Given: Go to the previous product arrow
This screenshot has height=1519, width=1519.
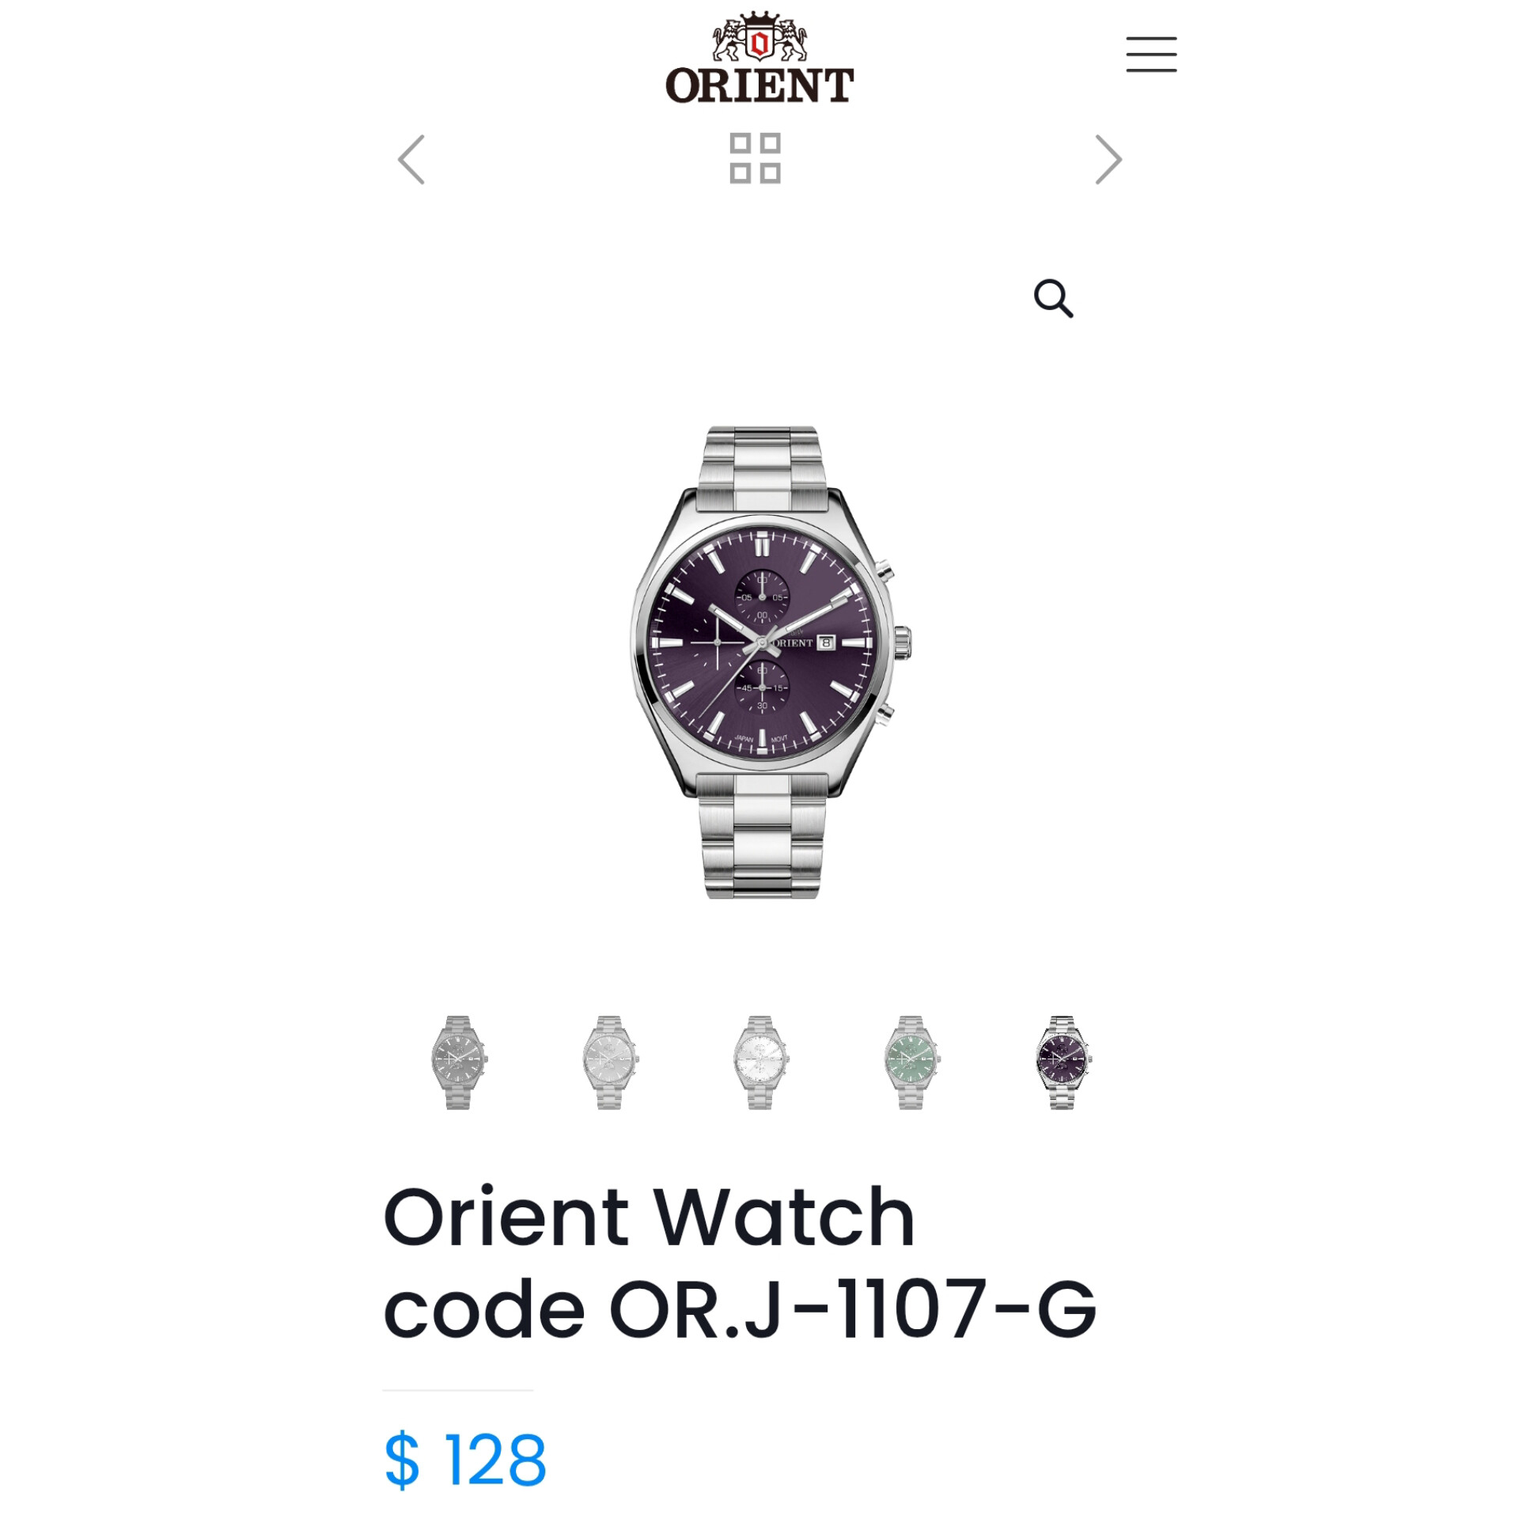Looking at the screenshot, I should tap(411, 159).
